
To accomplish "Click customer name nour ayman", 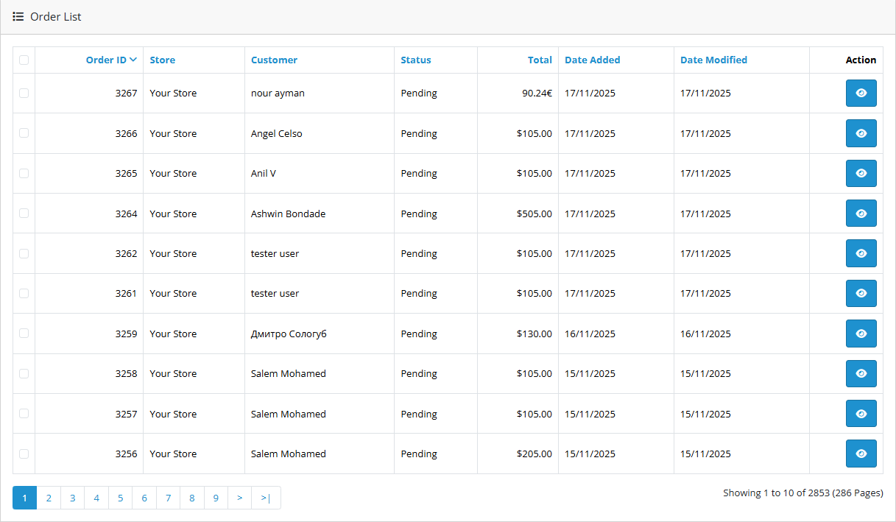I will [x=278, y=94].
